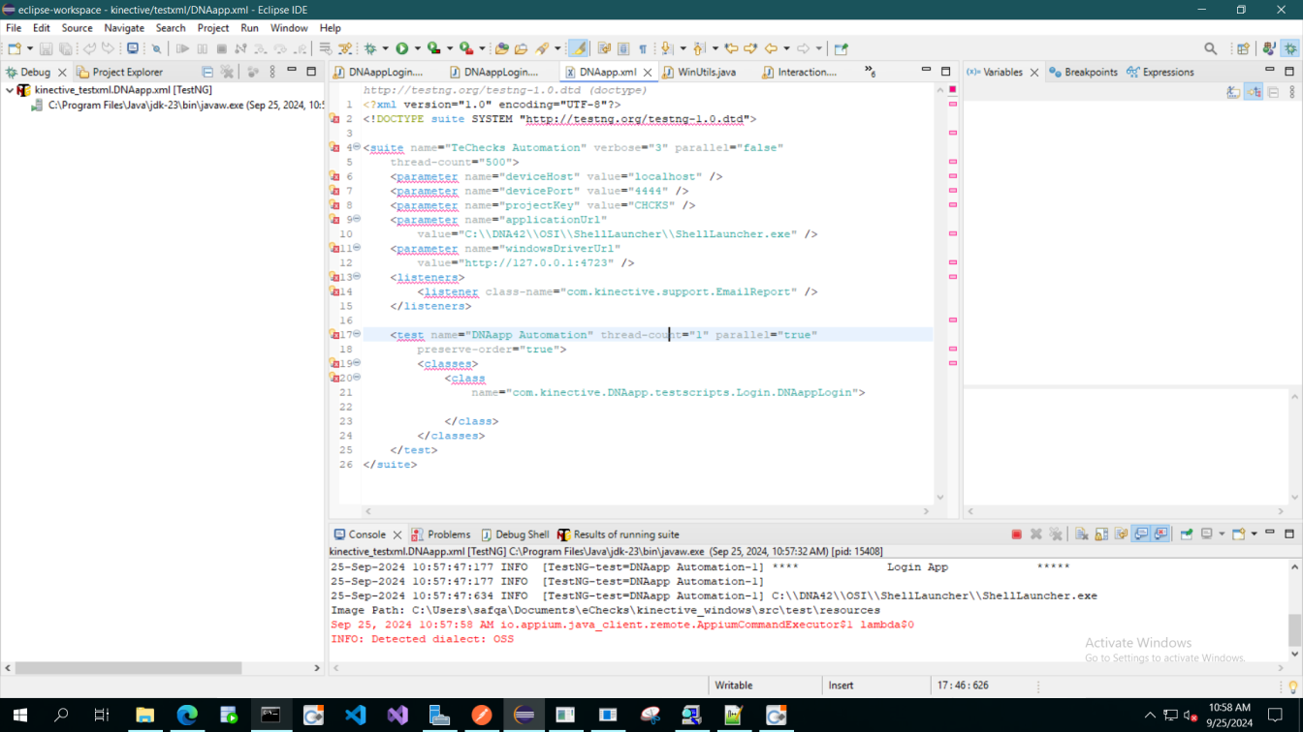Pin the Console view

point(1186,534)
